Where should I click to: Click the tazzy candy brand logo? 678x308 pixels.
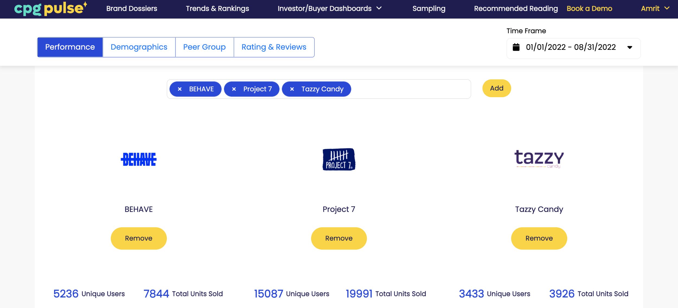539,159
